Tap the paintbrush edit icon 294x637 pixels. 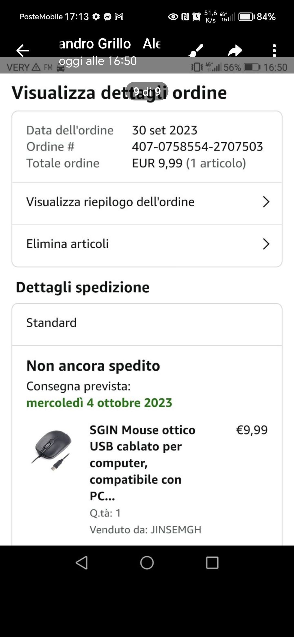[x=196, y=51]
